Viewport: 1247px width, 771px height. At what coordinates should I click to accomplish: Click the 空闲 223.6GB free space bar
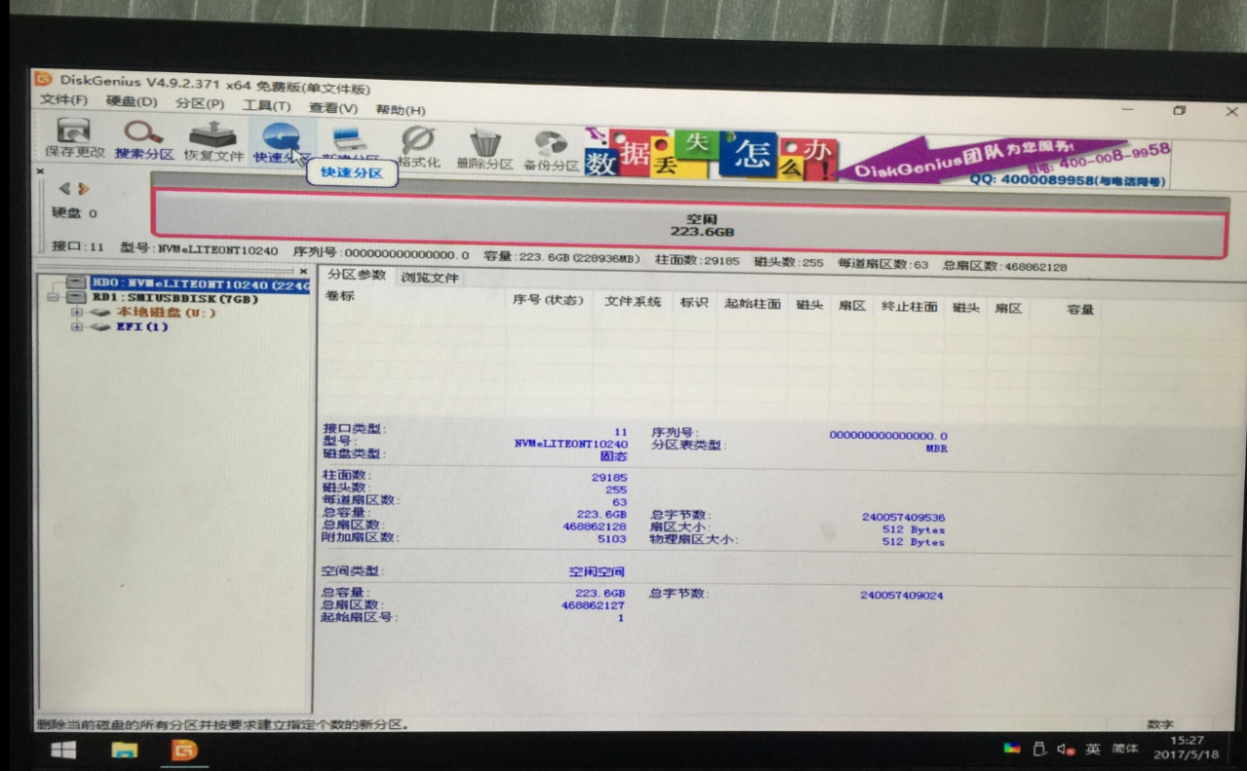689,225
